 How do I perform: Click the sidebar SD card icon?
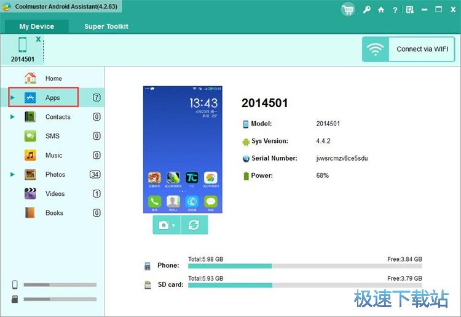15,299
